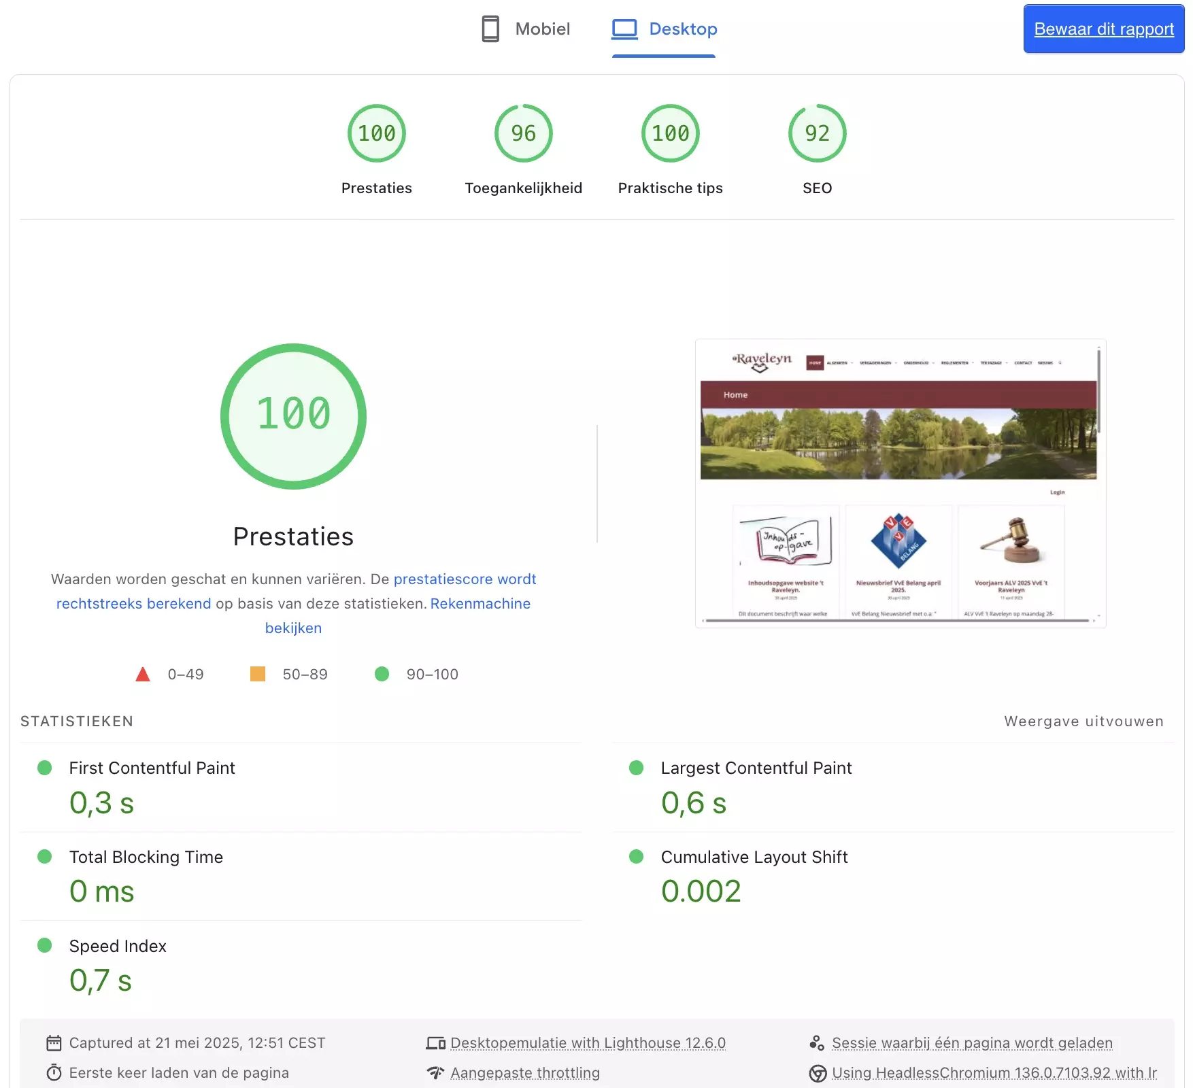The height and width of the screenshot is (1088, 1193).
Task: Click the session pages icon
Action: pyautogui.click(x=817, y=1043)
